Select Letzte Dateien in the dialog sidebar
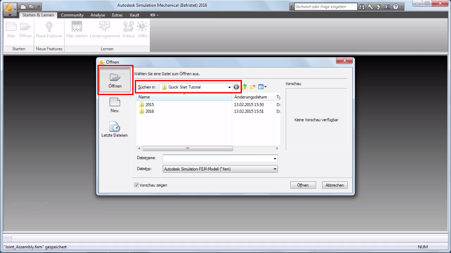The image size is (451, 253). click(x=115, y=129)
